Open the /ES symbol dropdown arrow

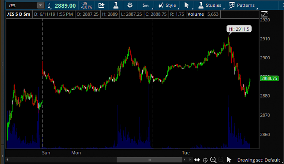click(x=40, y=5)
